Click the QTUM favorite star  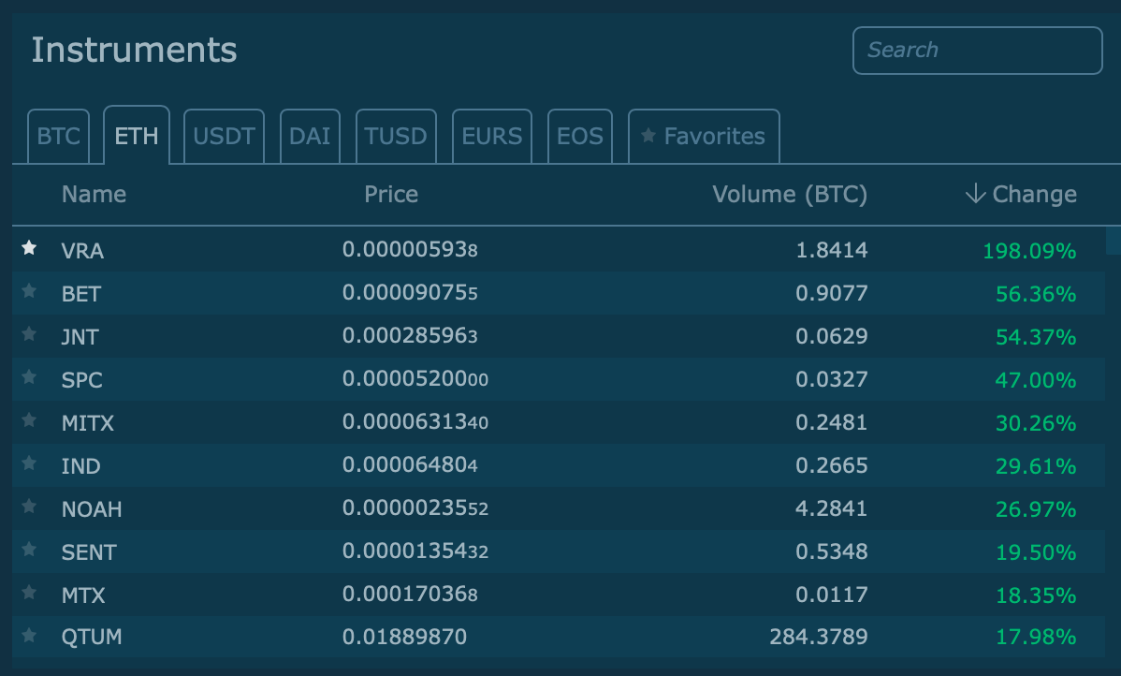coord(29,636)
